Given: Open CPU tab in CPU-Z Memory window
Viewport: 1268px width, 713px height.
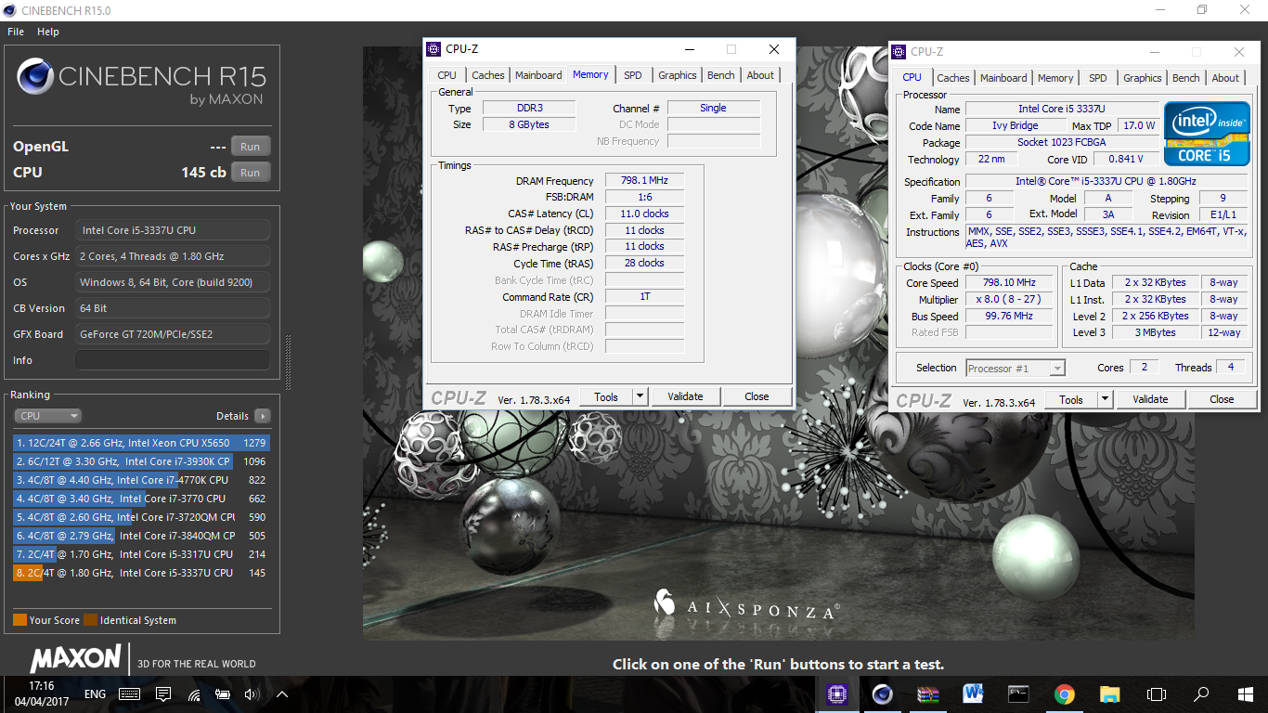Looking at the screenshot, I should point(446,75).
